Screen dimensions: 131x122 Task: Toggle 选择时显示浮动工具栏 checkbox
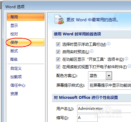[58, 44]
